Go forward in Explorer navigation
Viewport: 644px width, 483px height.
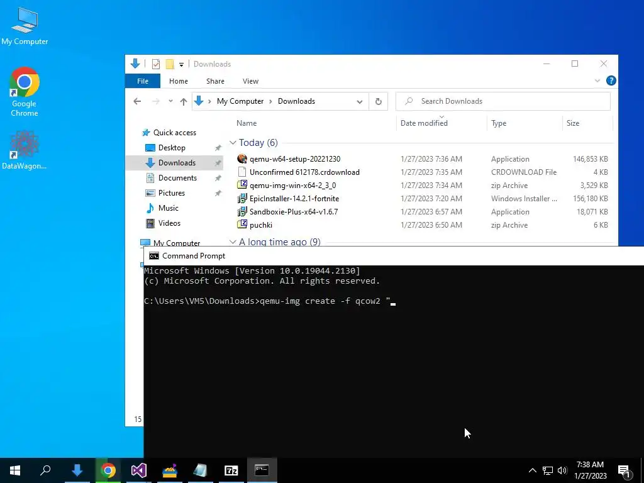[156, 101]
